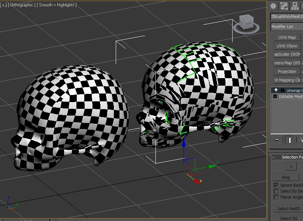Toggle the Unwrap UVW light bulb visibility
Image resolution: width=303 pixels, height=221 pixels.
[x=276, y=90]
